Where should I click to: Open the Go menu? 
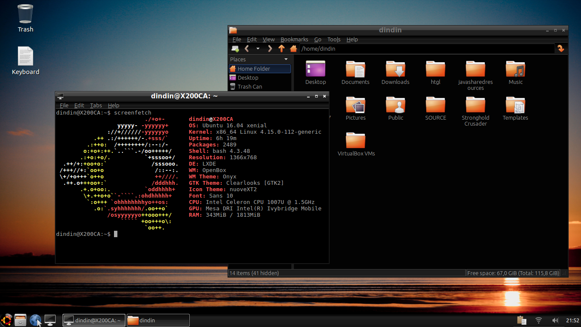tap(318, 39)
